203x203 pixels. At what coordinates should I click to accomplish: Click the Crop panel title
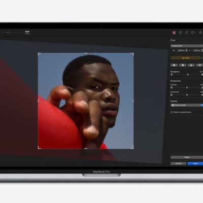(x=173, y=40)
